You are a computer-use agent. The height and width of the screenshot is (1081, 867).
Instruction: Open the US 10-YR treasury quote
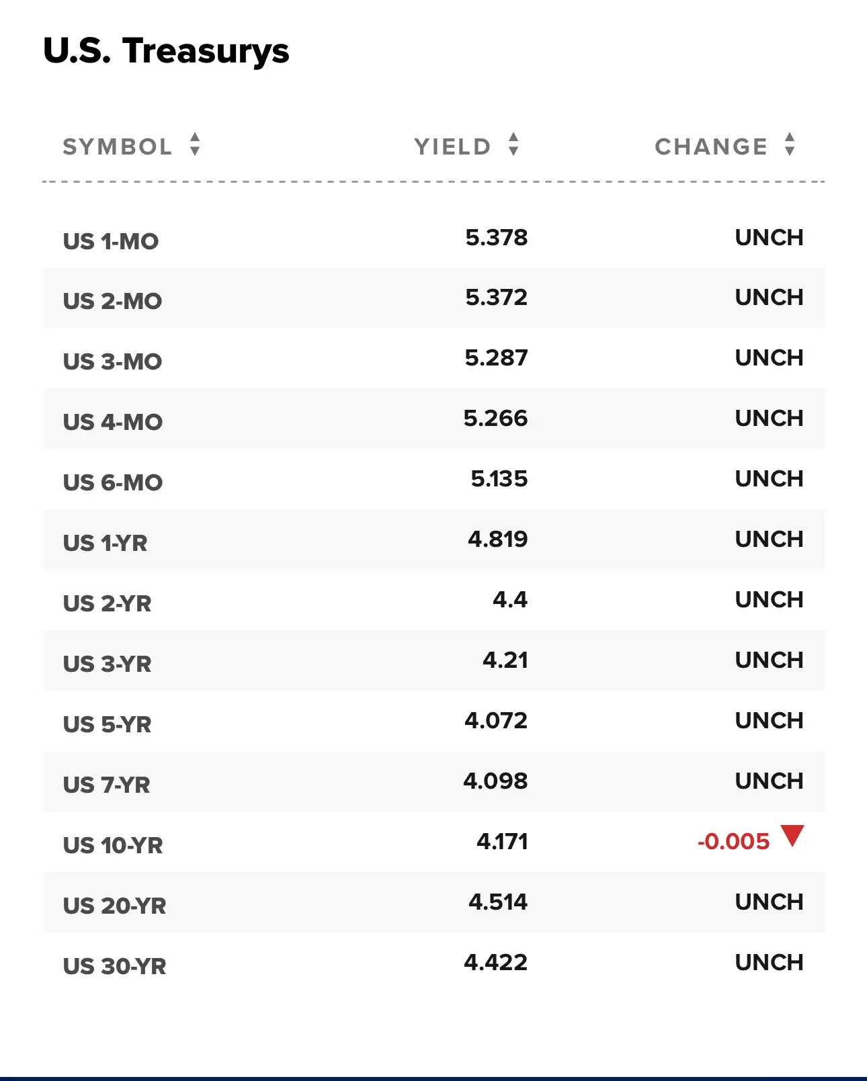[x=113, y=845]
